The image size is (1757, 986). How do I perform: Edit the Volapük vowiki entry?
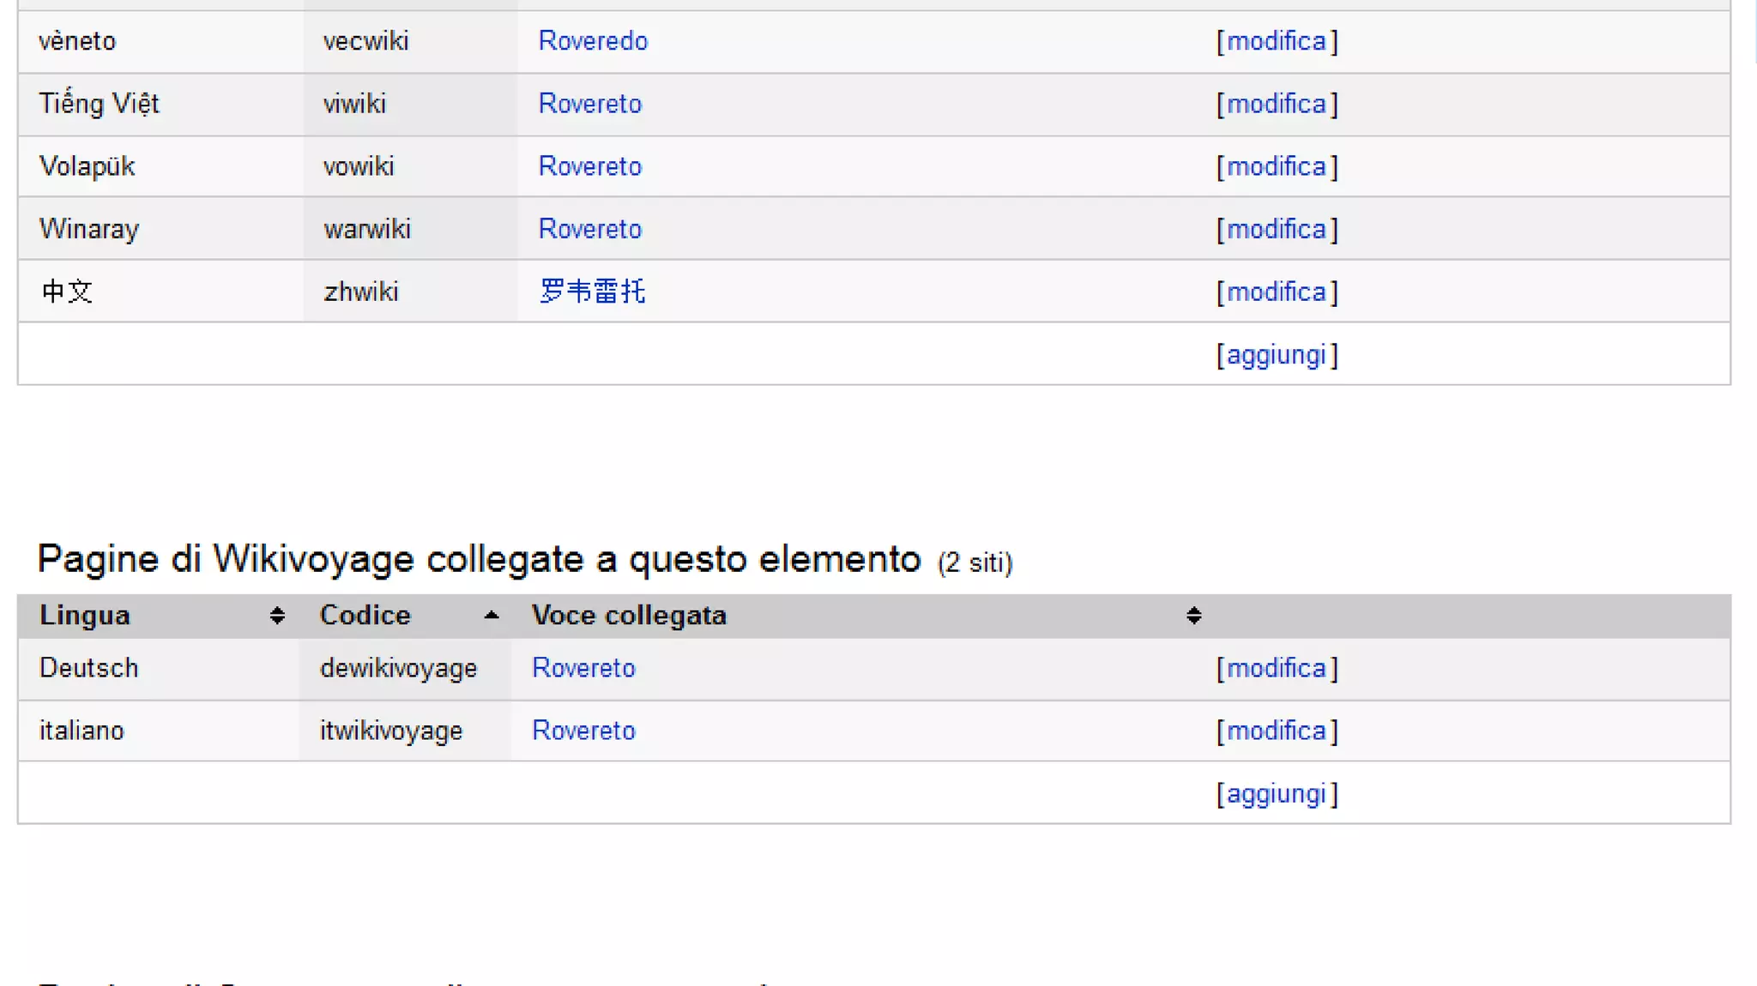[1276, 166]
